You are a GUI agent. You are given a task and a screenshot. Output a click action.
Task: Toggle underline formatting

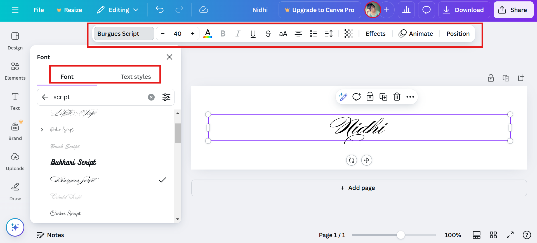[x=253, y=34]
